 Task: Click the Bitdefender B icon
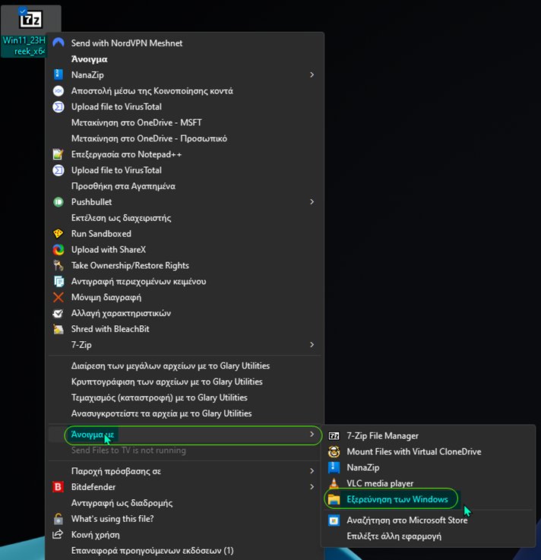pos(59,487)
